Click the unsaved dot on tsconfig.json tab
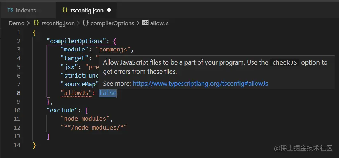This screenshot has width=339, height=158. [x=109, y=10]
